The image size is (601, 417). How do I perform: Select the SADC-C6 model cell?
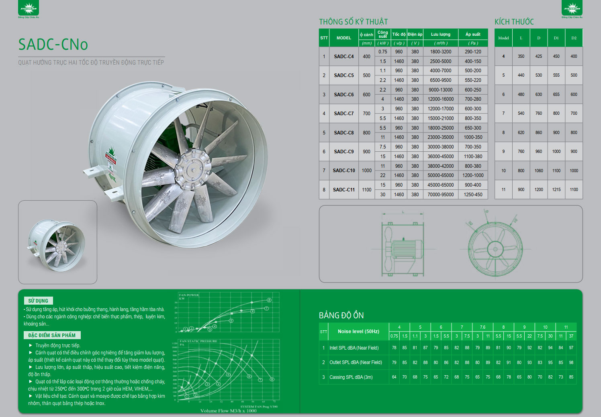tap(344, 95)
